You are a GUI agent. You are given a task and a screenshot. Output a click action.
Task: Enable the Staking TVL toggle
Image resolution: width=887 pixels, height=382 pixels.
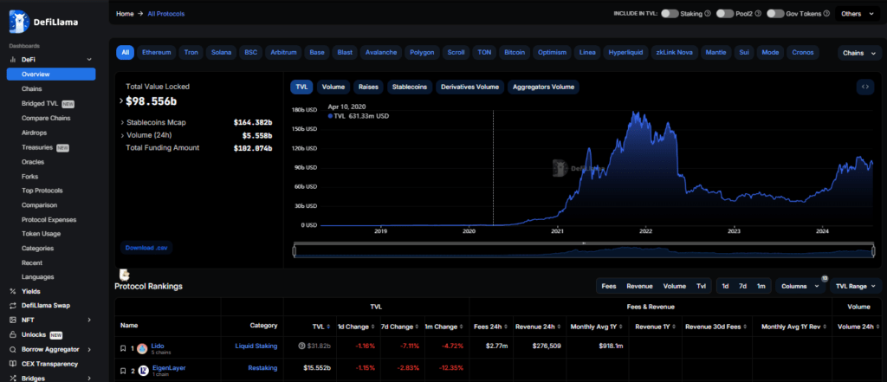[x=673, y=14]
